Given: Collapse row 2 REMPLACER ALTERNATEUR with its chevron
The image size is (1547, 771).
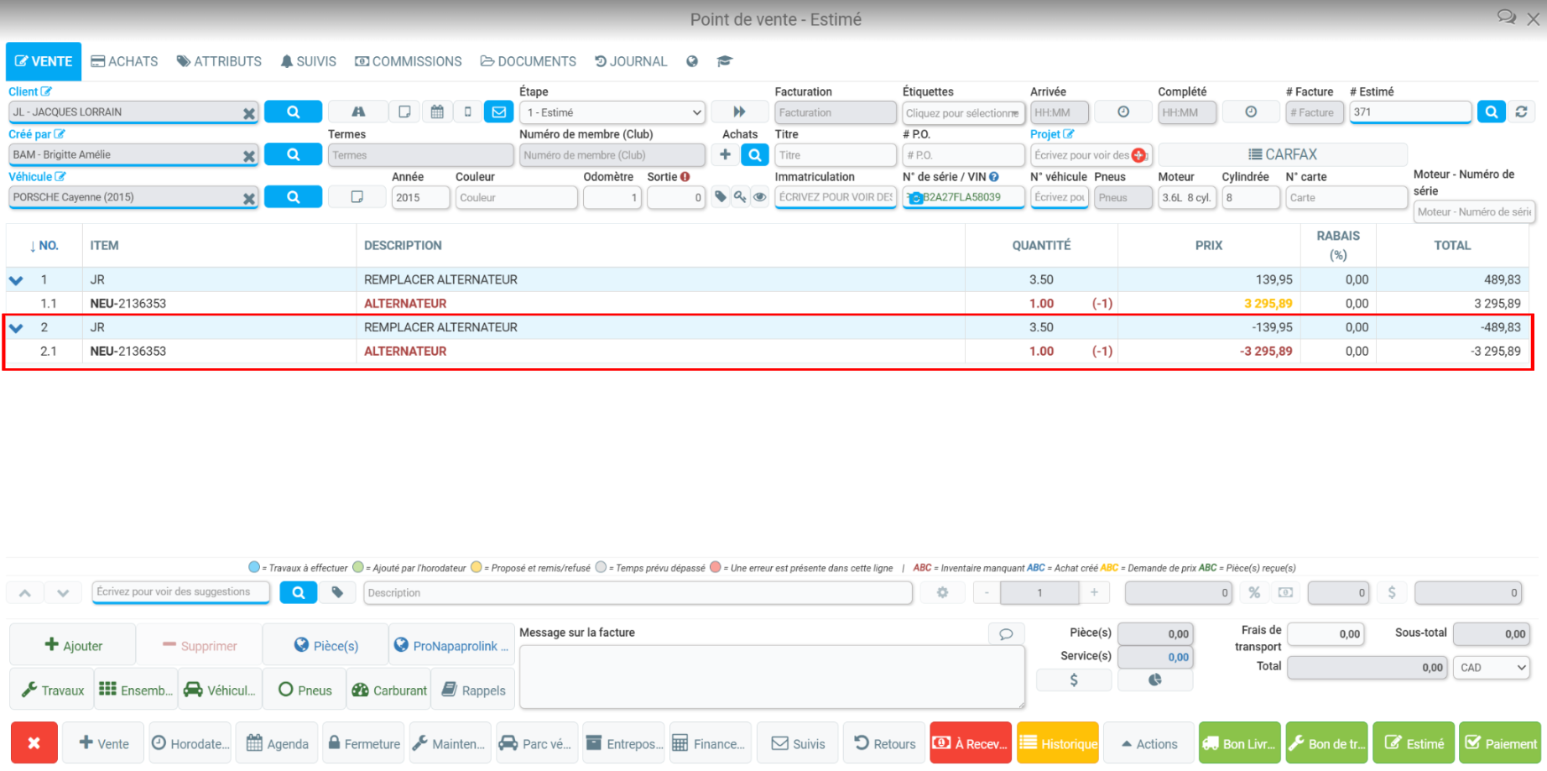Looking at the screenshot, I should click(x=16, y=328).
